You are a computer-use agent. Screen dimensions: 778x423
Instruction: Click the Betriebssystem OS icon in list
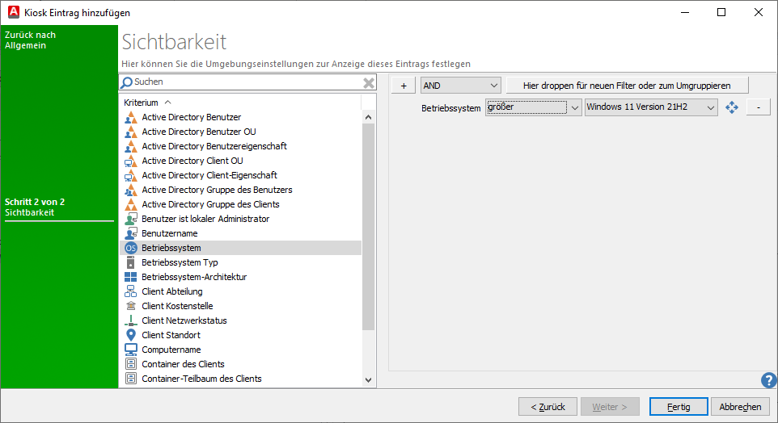click(x=130, y=248)
